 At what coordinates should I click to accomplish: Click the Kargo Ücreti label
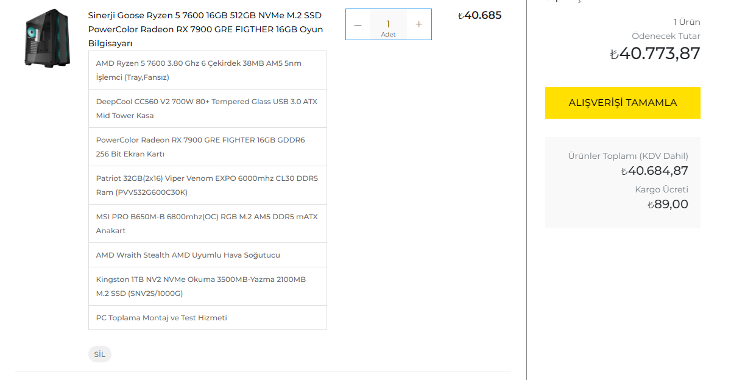662,189
